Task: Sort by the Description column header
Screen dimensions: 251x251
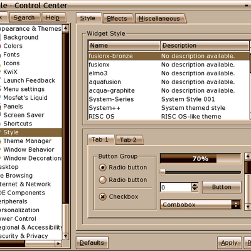Action: click(x=205, y=45)
